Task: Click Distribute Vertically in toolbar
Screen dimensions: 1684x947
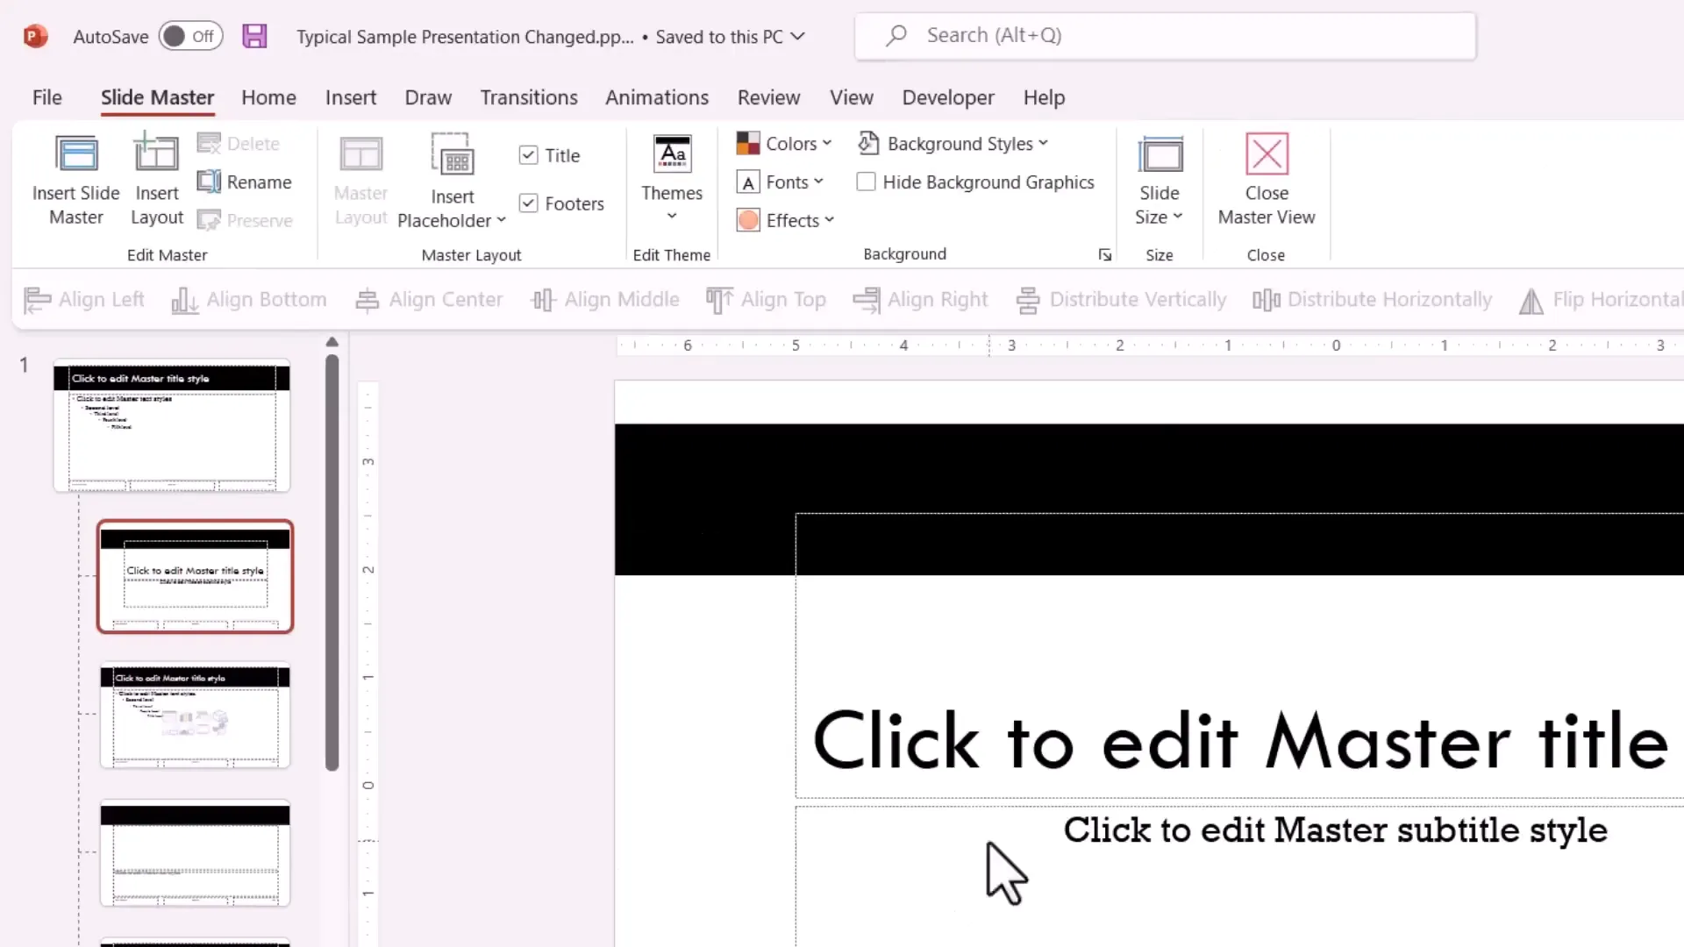Action: point(1122,300)
